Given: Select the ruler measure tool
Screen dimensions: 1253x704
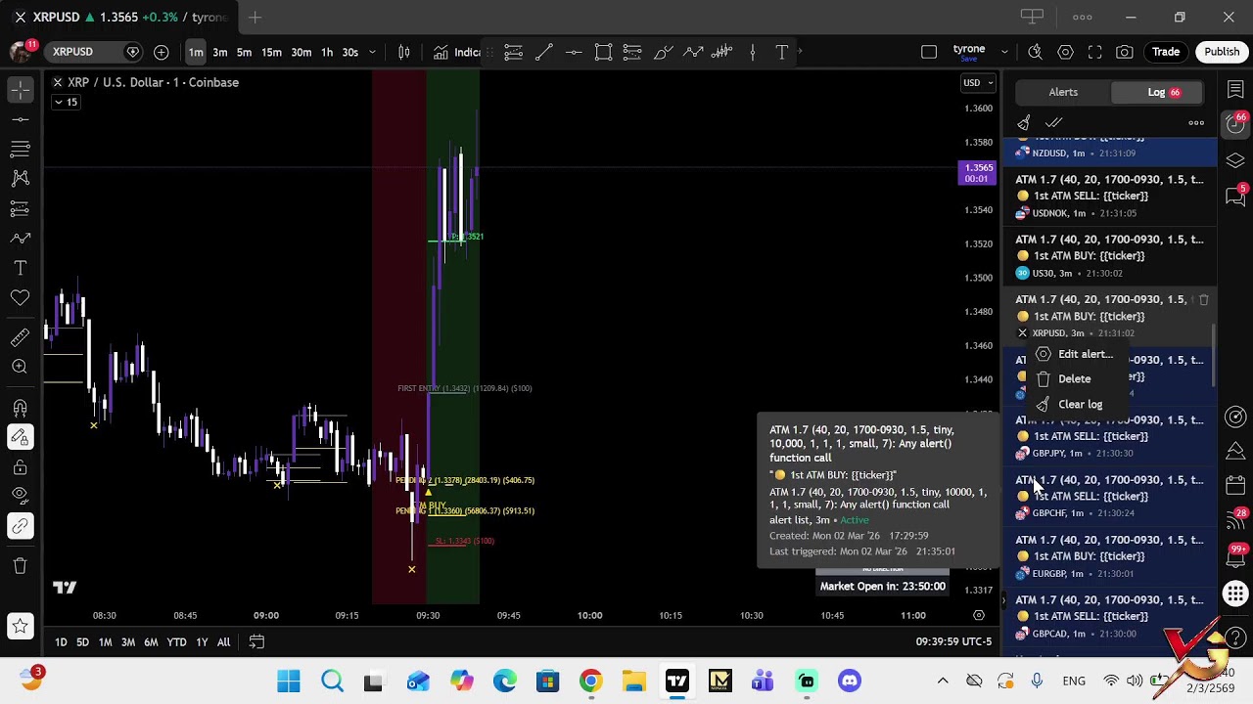Looking at the screenshot, I should coord(20,337).
